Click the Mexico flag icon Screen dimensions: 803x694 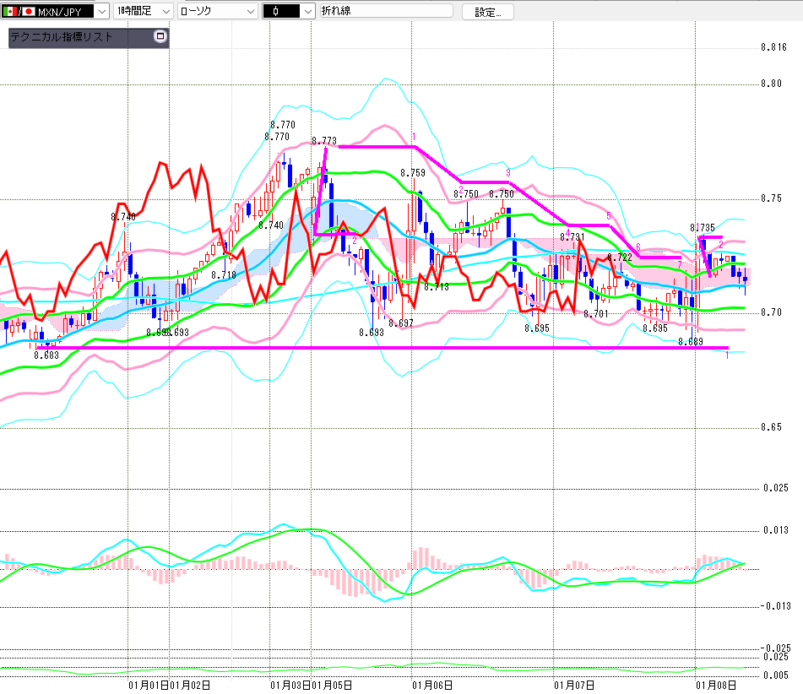pyautogui.click(x=9, y=12)
